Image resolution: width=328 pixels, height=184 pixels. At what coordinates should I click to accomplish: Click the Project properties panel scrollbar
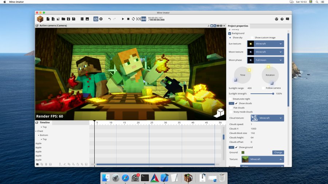[289, 70]
